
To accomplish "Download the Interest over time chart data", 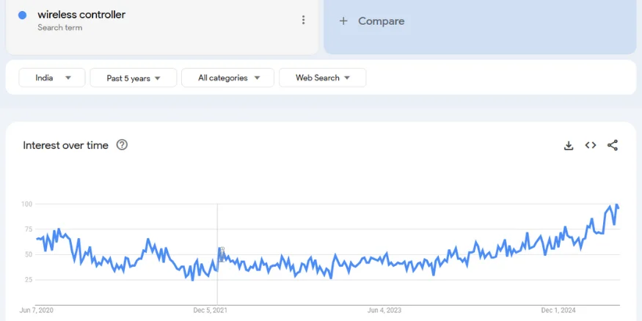I will point(568,145).
